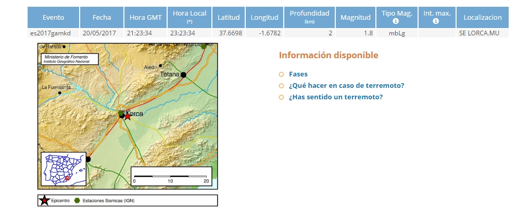The width and height of the screenshot is (530, 209).
Task: Open '¿Has sentido un terremoto?' link
Action: pos(335,97)
